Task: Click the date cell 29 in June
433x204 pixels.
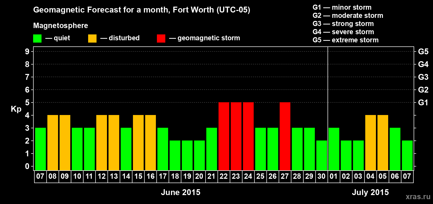Action: pos(309,176)
